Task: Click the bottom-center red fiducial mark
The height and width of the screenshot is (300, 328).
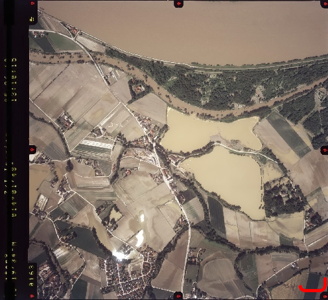Action: (x=178, y=296)
